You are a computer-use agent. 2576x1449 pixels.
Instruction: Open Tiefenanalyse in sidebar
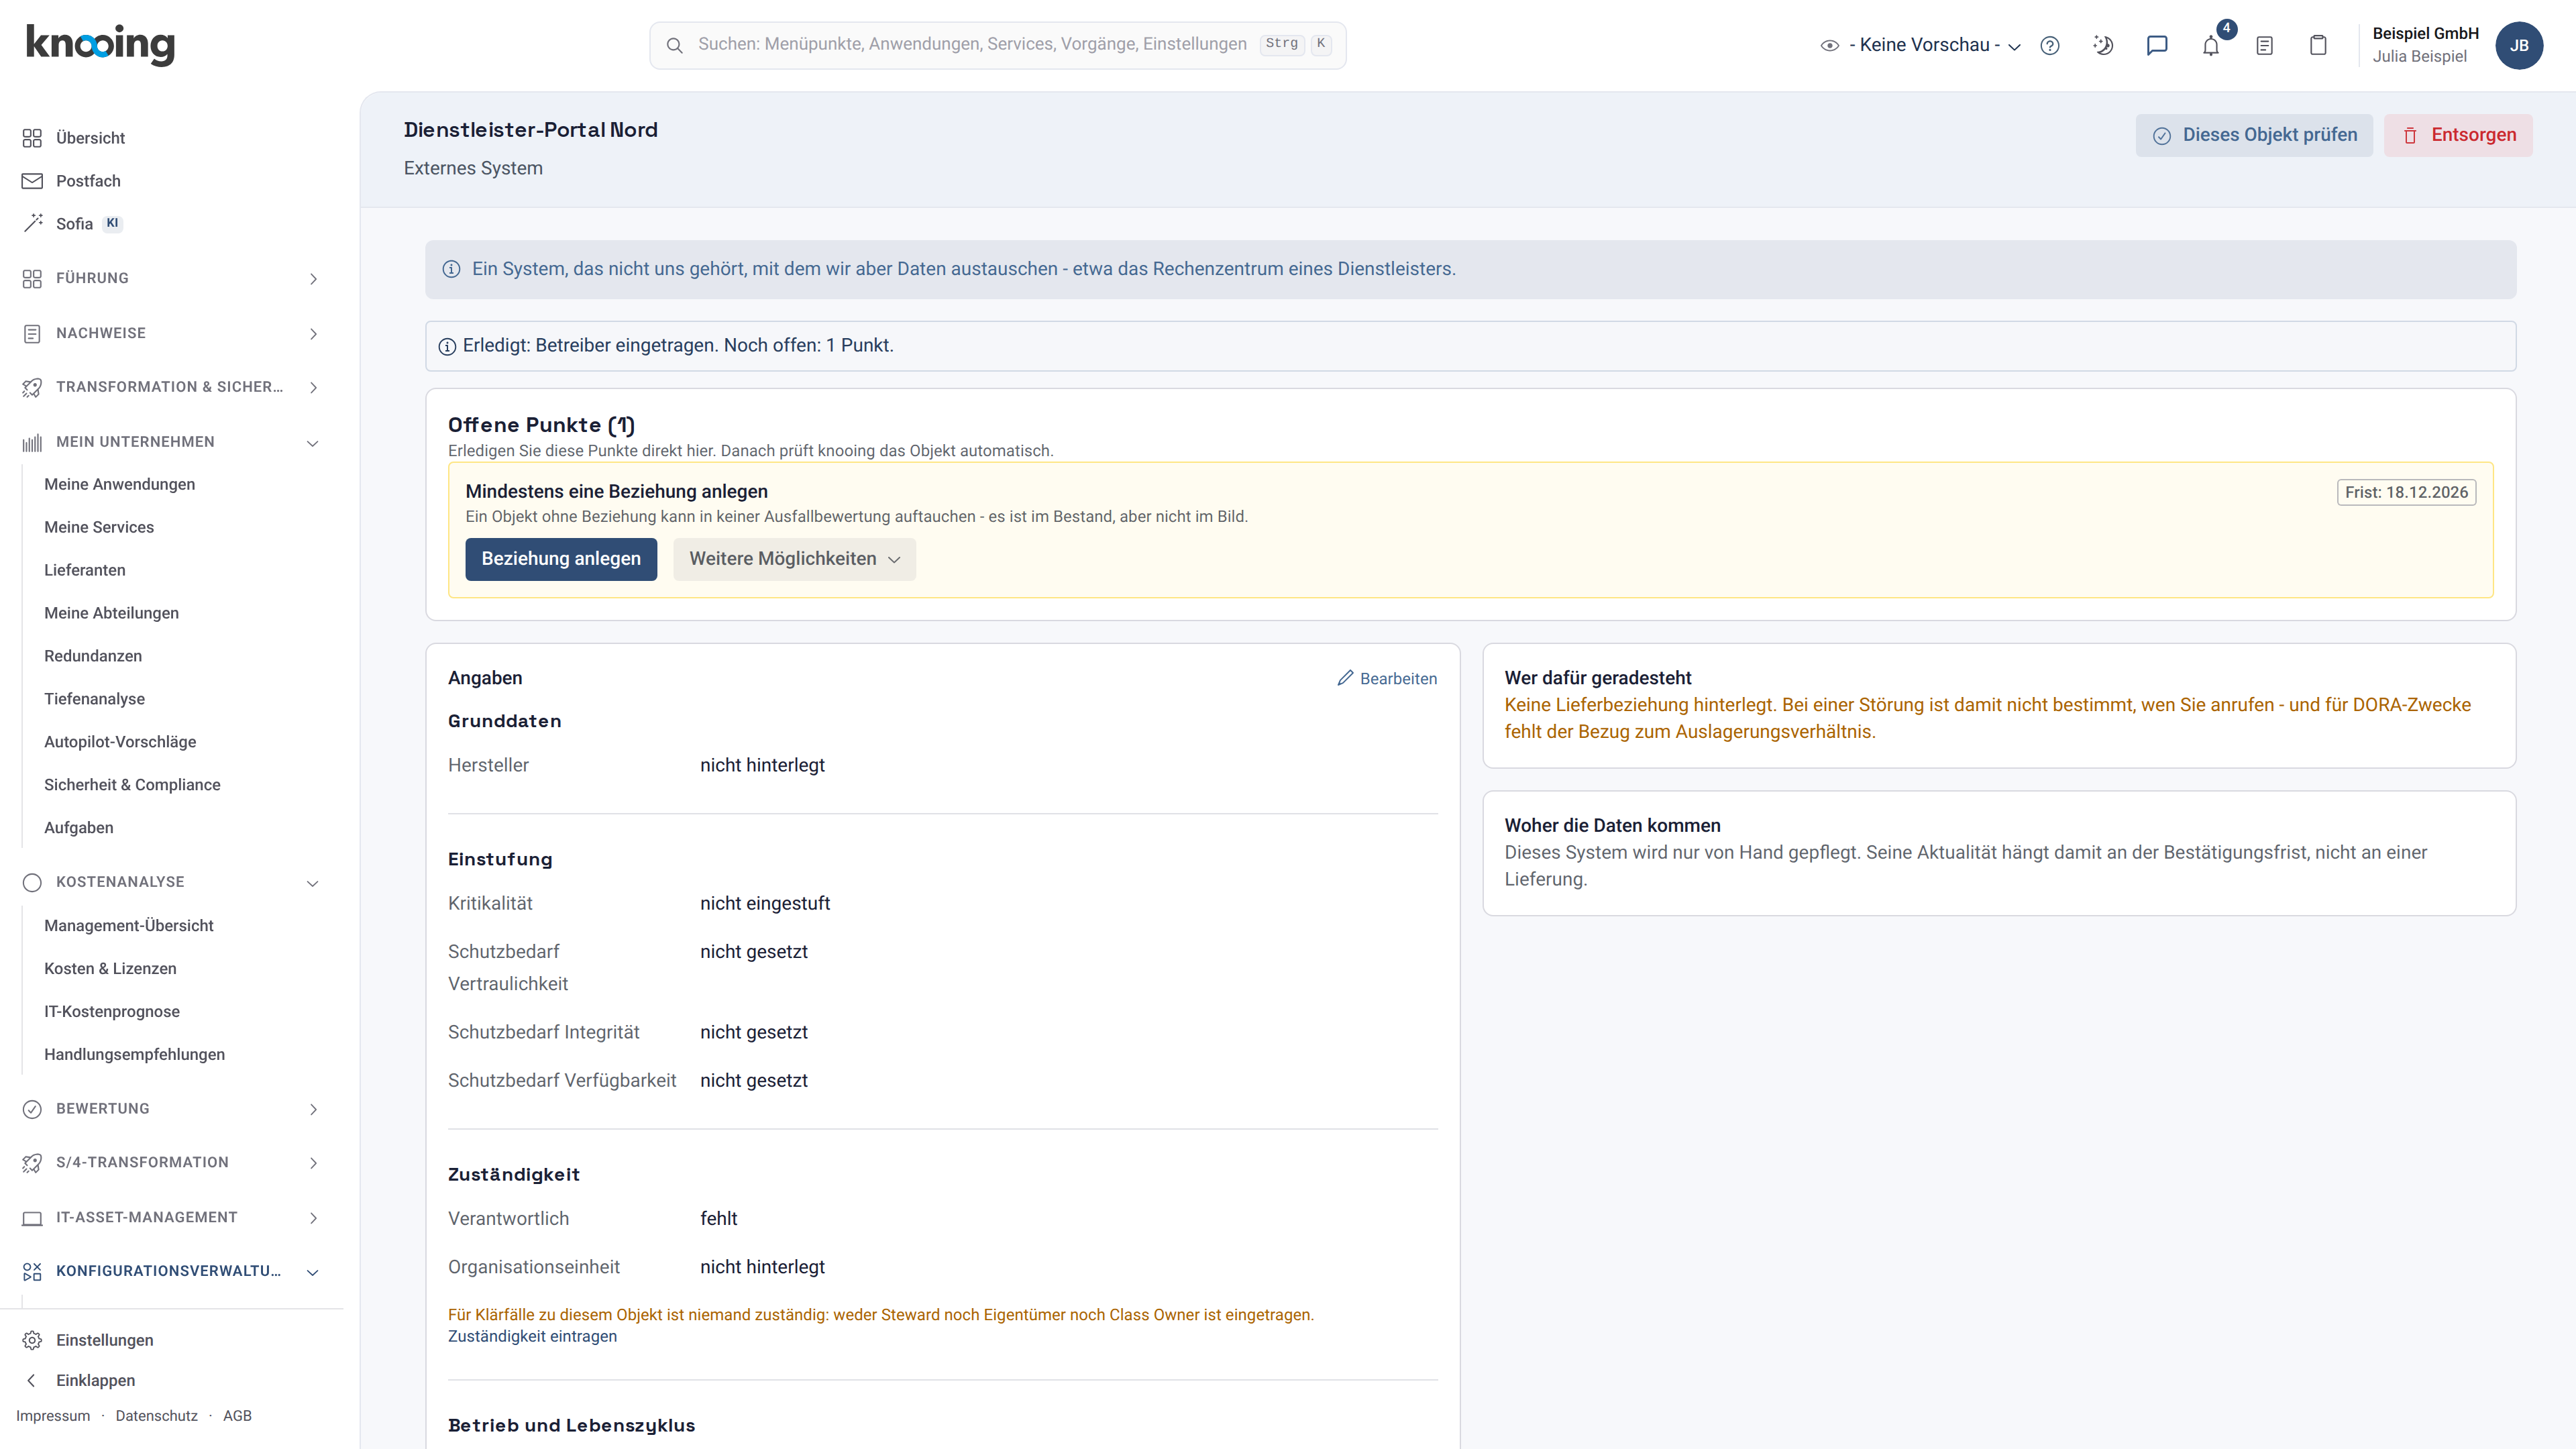click(94, 699)
